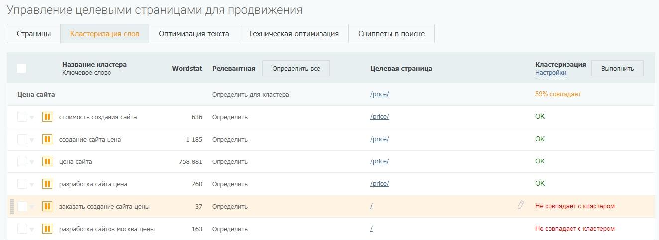Tick the select-all checkbox in table header
The height and width of the screenshot is (240, 659).
(21, 68)
